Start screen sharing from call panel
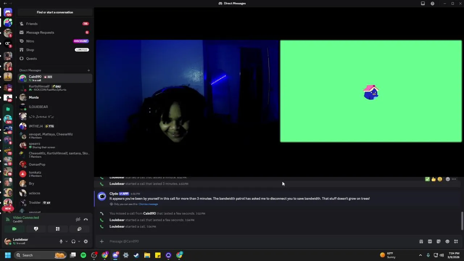This screenshot has height=261, width=464. point(36,229)
